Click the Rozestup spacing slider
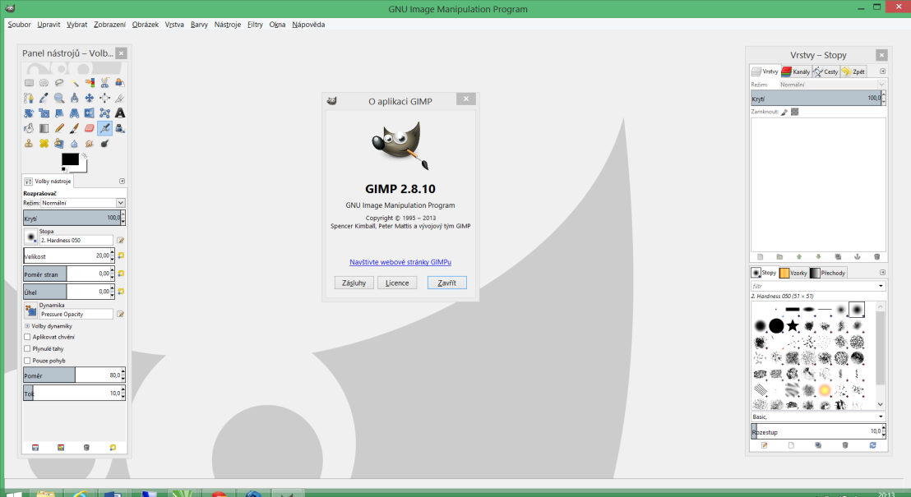This screenshot has height=497, width=911. [818, 430]
